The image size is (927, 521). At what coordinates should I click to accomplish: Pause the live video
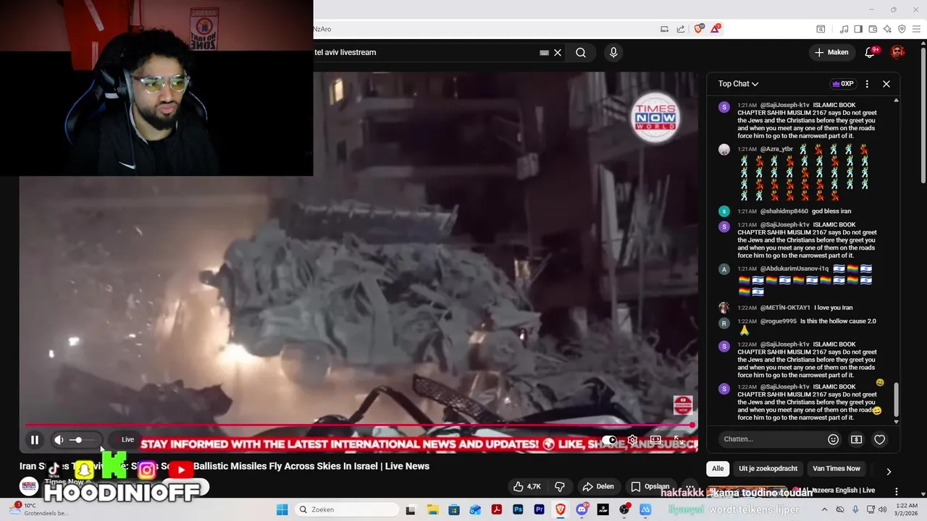click(x=35, y=439)
